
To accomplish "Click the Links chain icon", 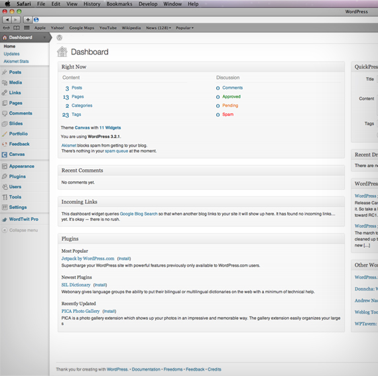I will tap(5, 93).
